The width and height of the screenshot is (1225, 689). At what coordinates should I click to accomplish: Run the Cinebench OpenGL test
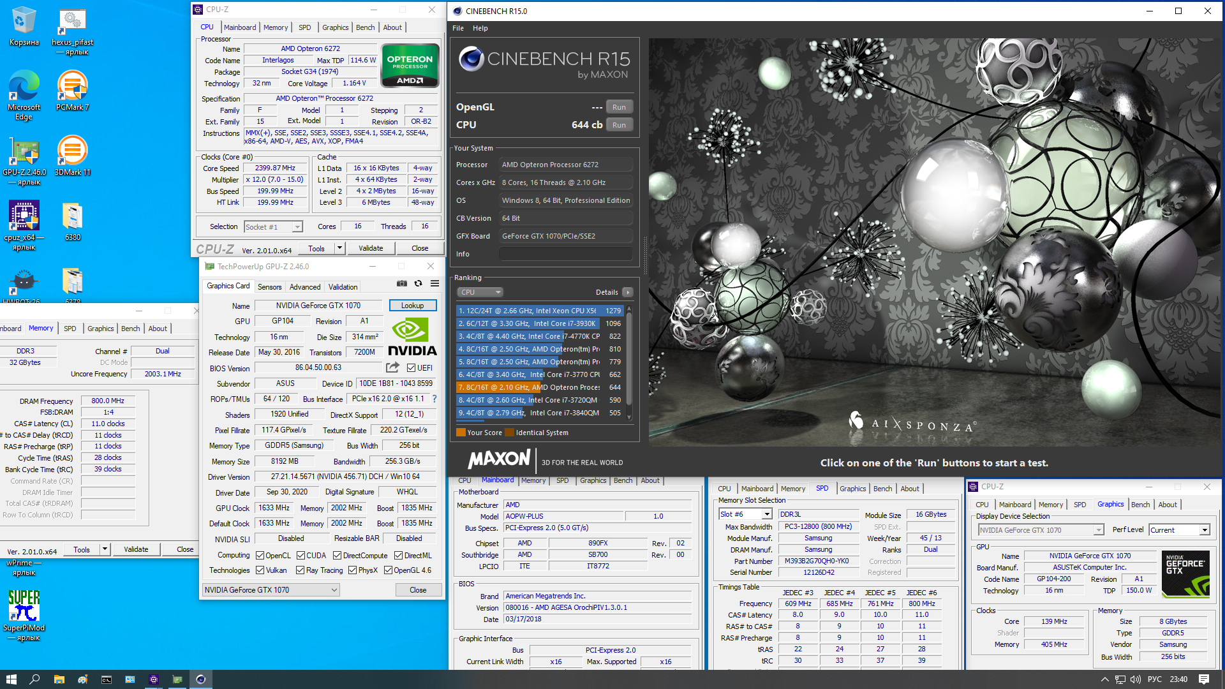[x=619, y=107]
